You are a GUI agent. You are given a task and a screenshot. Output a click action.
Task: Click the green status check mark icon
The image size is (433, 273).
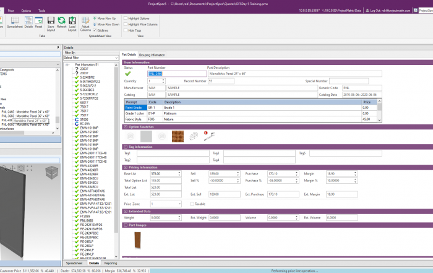coord(127,74)
